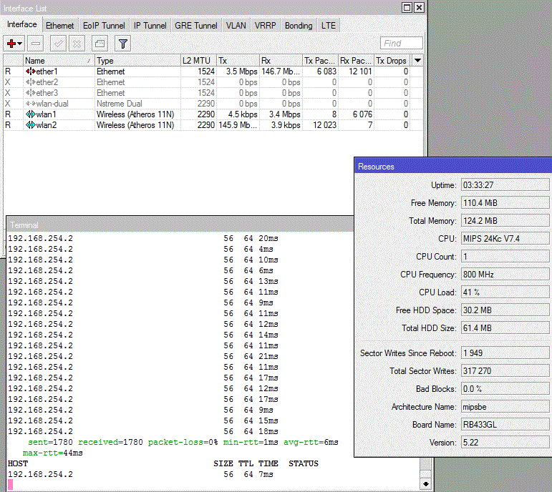The image size is (552, 492).
Task: Click the Free HDD Space field 30.2 MB
Action: (505, 310)
